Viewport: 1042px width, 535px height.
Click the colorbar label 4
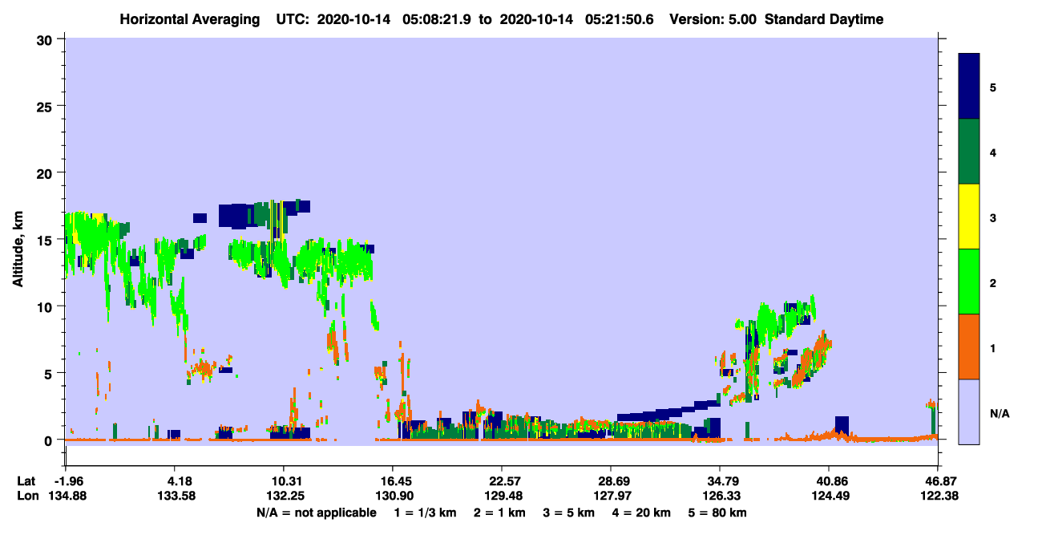coord(993,152)
